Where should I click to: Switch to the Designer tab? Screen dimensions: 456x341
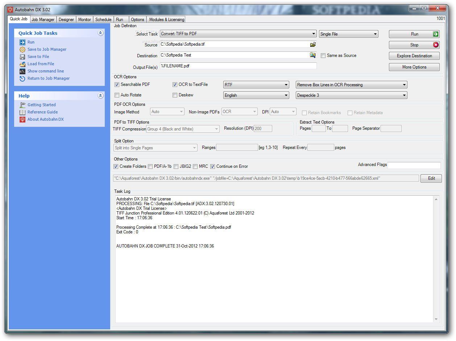click(x=66, y=20)
